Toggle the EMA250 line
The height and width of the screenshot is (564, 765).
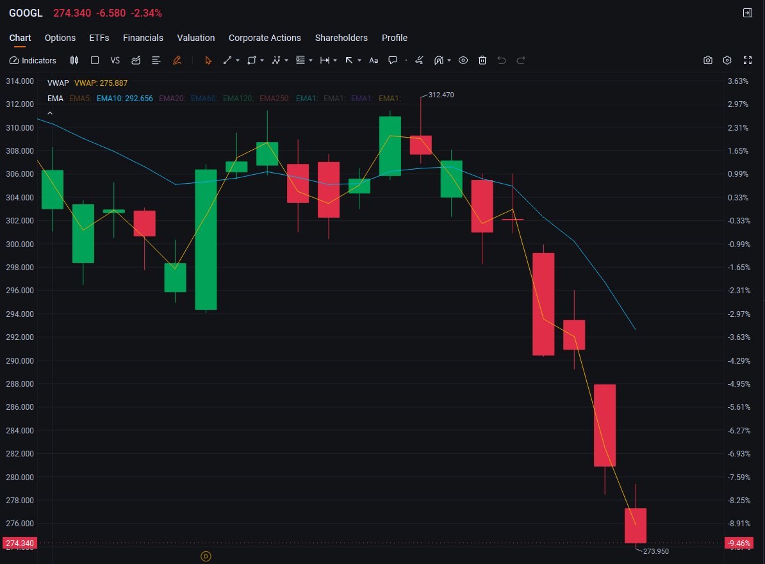[x=275, y=99]
